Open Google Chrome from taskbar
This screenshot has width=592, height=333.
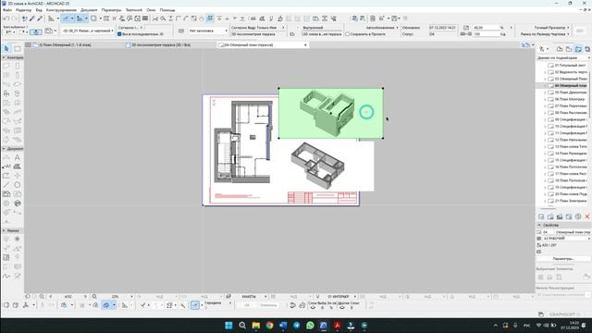(269, 325)
